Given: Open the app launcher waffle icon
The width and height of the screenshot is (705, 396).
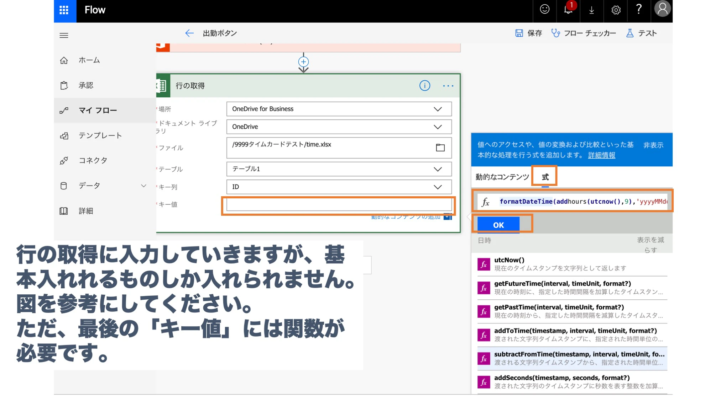Looking at the screenshot, I should [64, 10].
